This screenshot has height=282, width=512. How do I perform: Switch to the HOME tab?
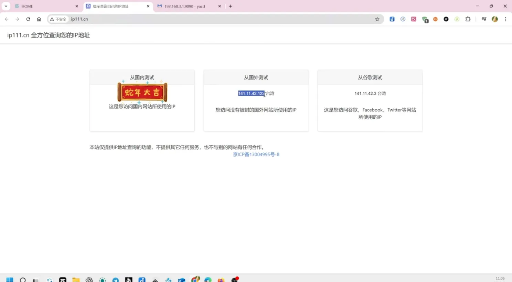click(45, 6)
